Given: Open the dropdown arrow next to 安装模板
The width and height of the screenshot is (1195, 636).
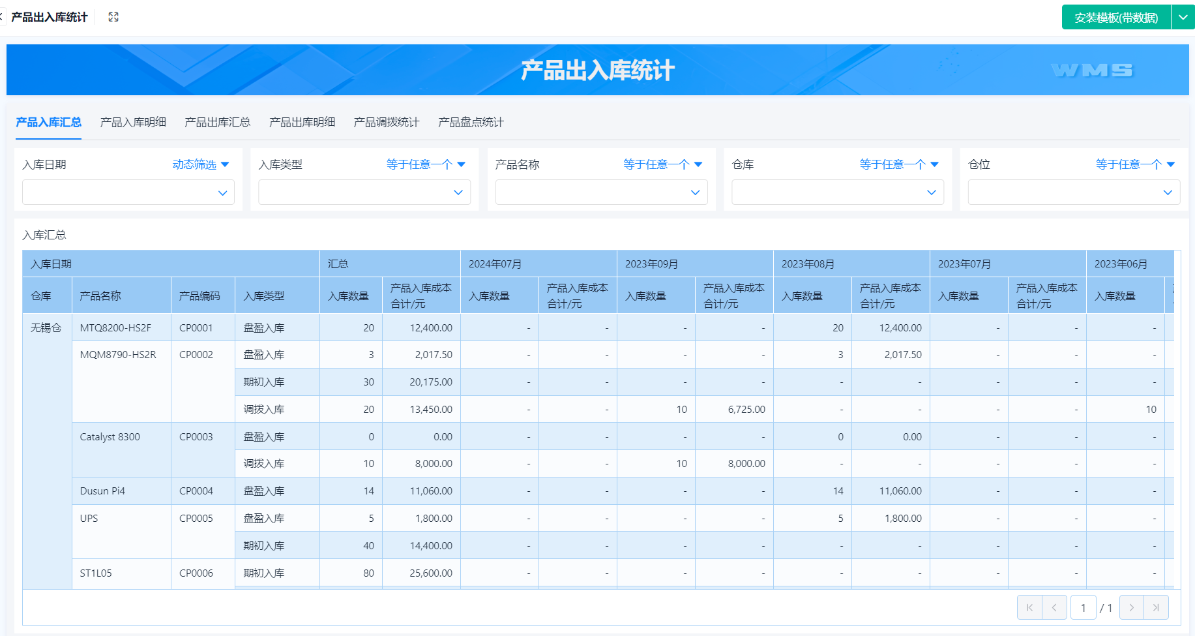Looking at the screenshot, I should point(1183,18).
